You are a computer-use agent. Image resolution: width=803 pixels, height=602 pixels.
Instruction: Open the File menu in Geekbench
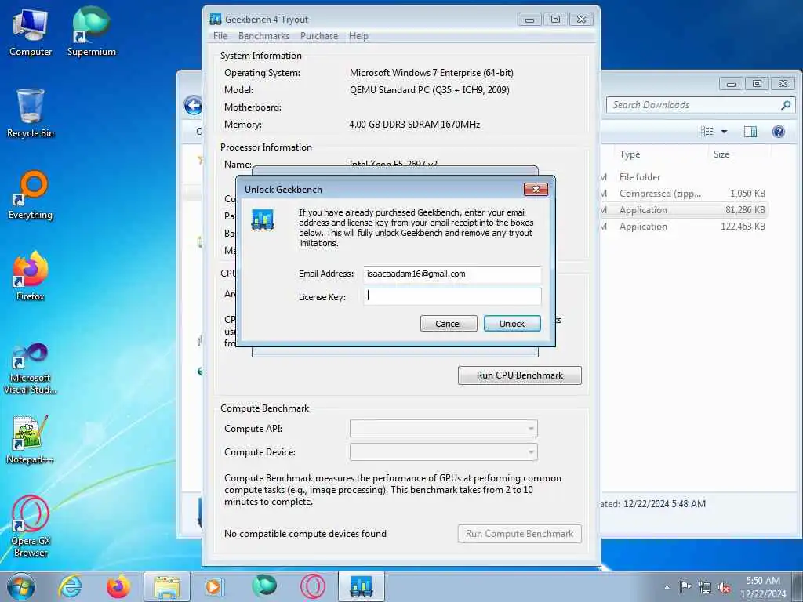coord(220,36)
